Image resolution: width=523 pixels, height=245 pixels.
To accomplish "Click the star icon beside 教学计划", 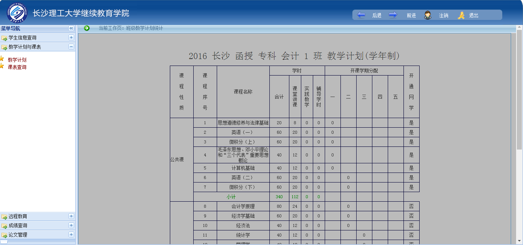I will tap(2, 59).
